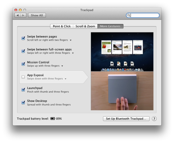
Task: Click the 89% battery level value
Action: click(59, 119)
